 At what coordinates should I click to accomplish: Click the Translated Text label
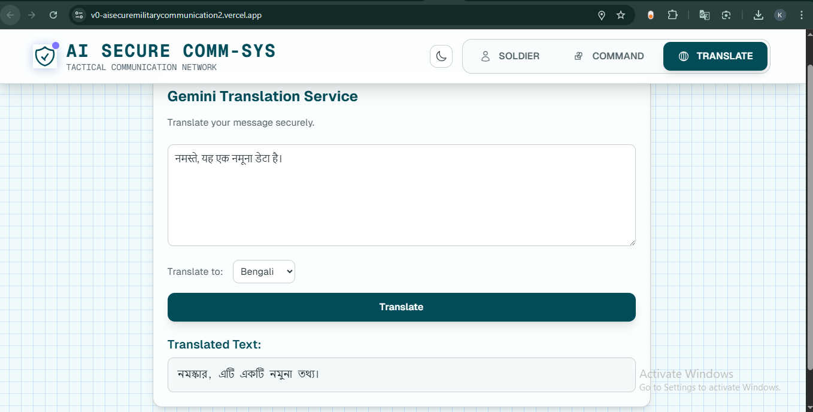click(214, 344)
